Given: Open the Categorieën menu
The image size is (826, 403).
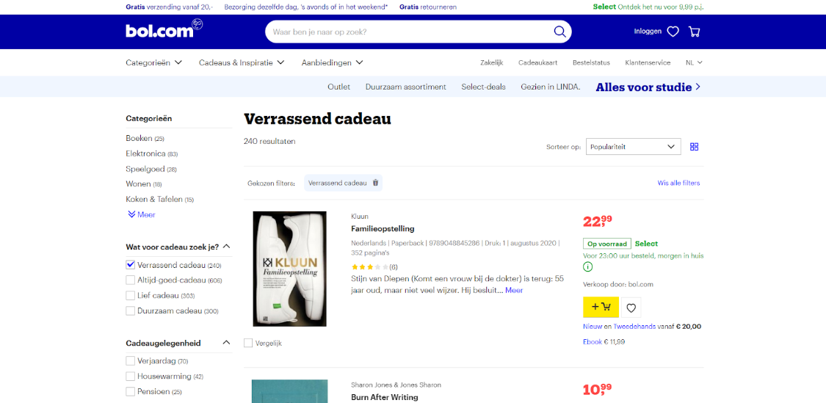Looking at the screenshot, I should [154, 62].
